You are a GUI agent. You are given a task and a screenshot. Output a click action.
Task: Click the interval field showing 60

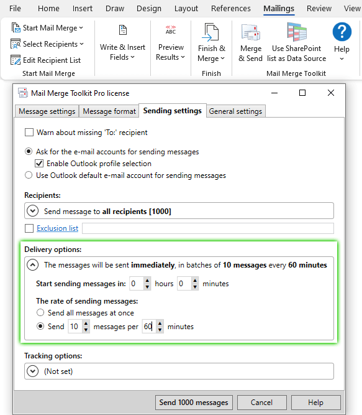click(x=149, y=327)
